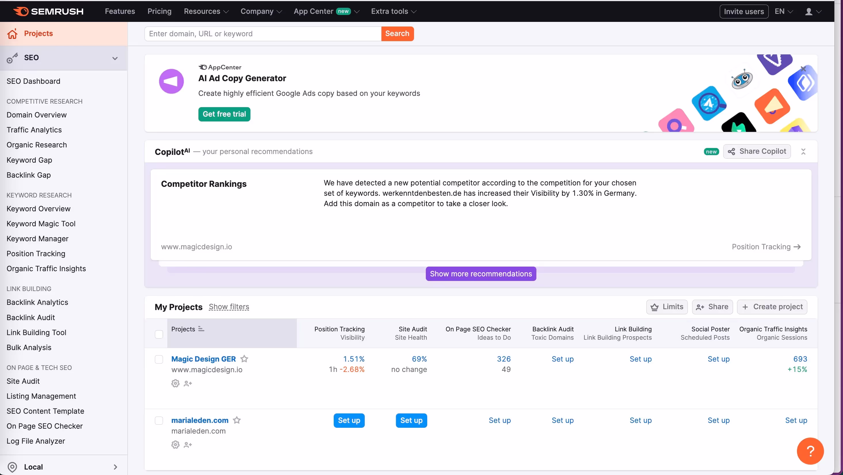Click the Competitor Rankings heading
This screenshot has width=843, height=475.
point(204,184)
